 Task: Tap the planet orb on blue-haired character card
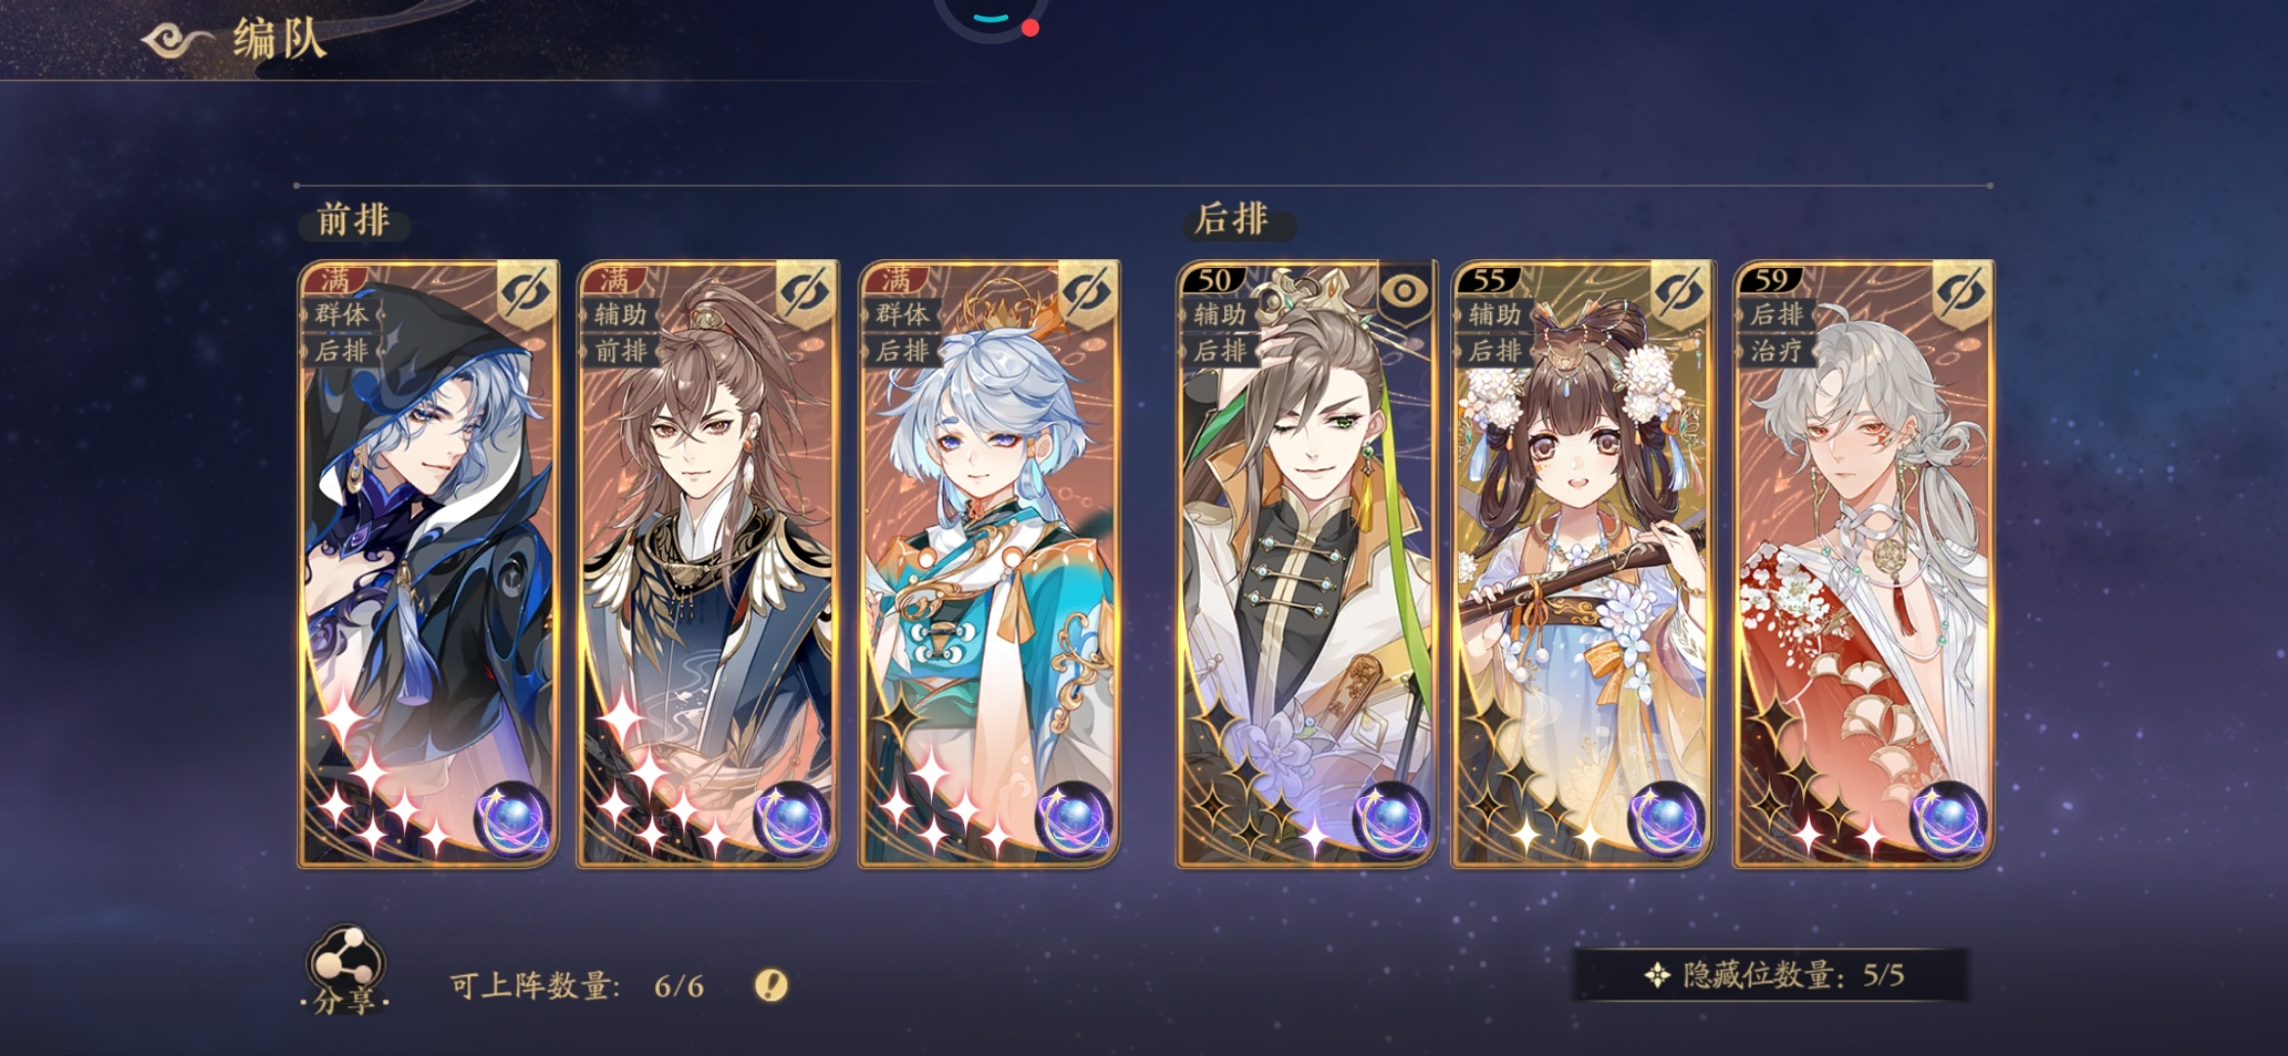pyautogui.click(x=1075, y=820)
